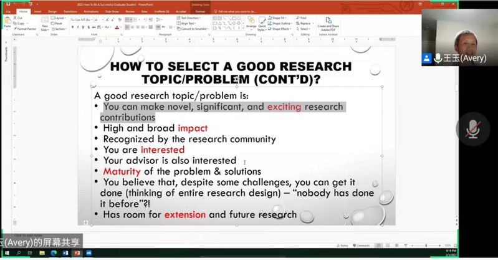
Task: Click the font color swatch button
Action: pos(117,27)
